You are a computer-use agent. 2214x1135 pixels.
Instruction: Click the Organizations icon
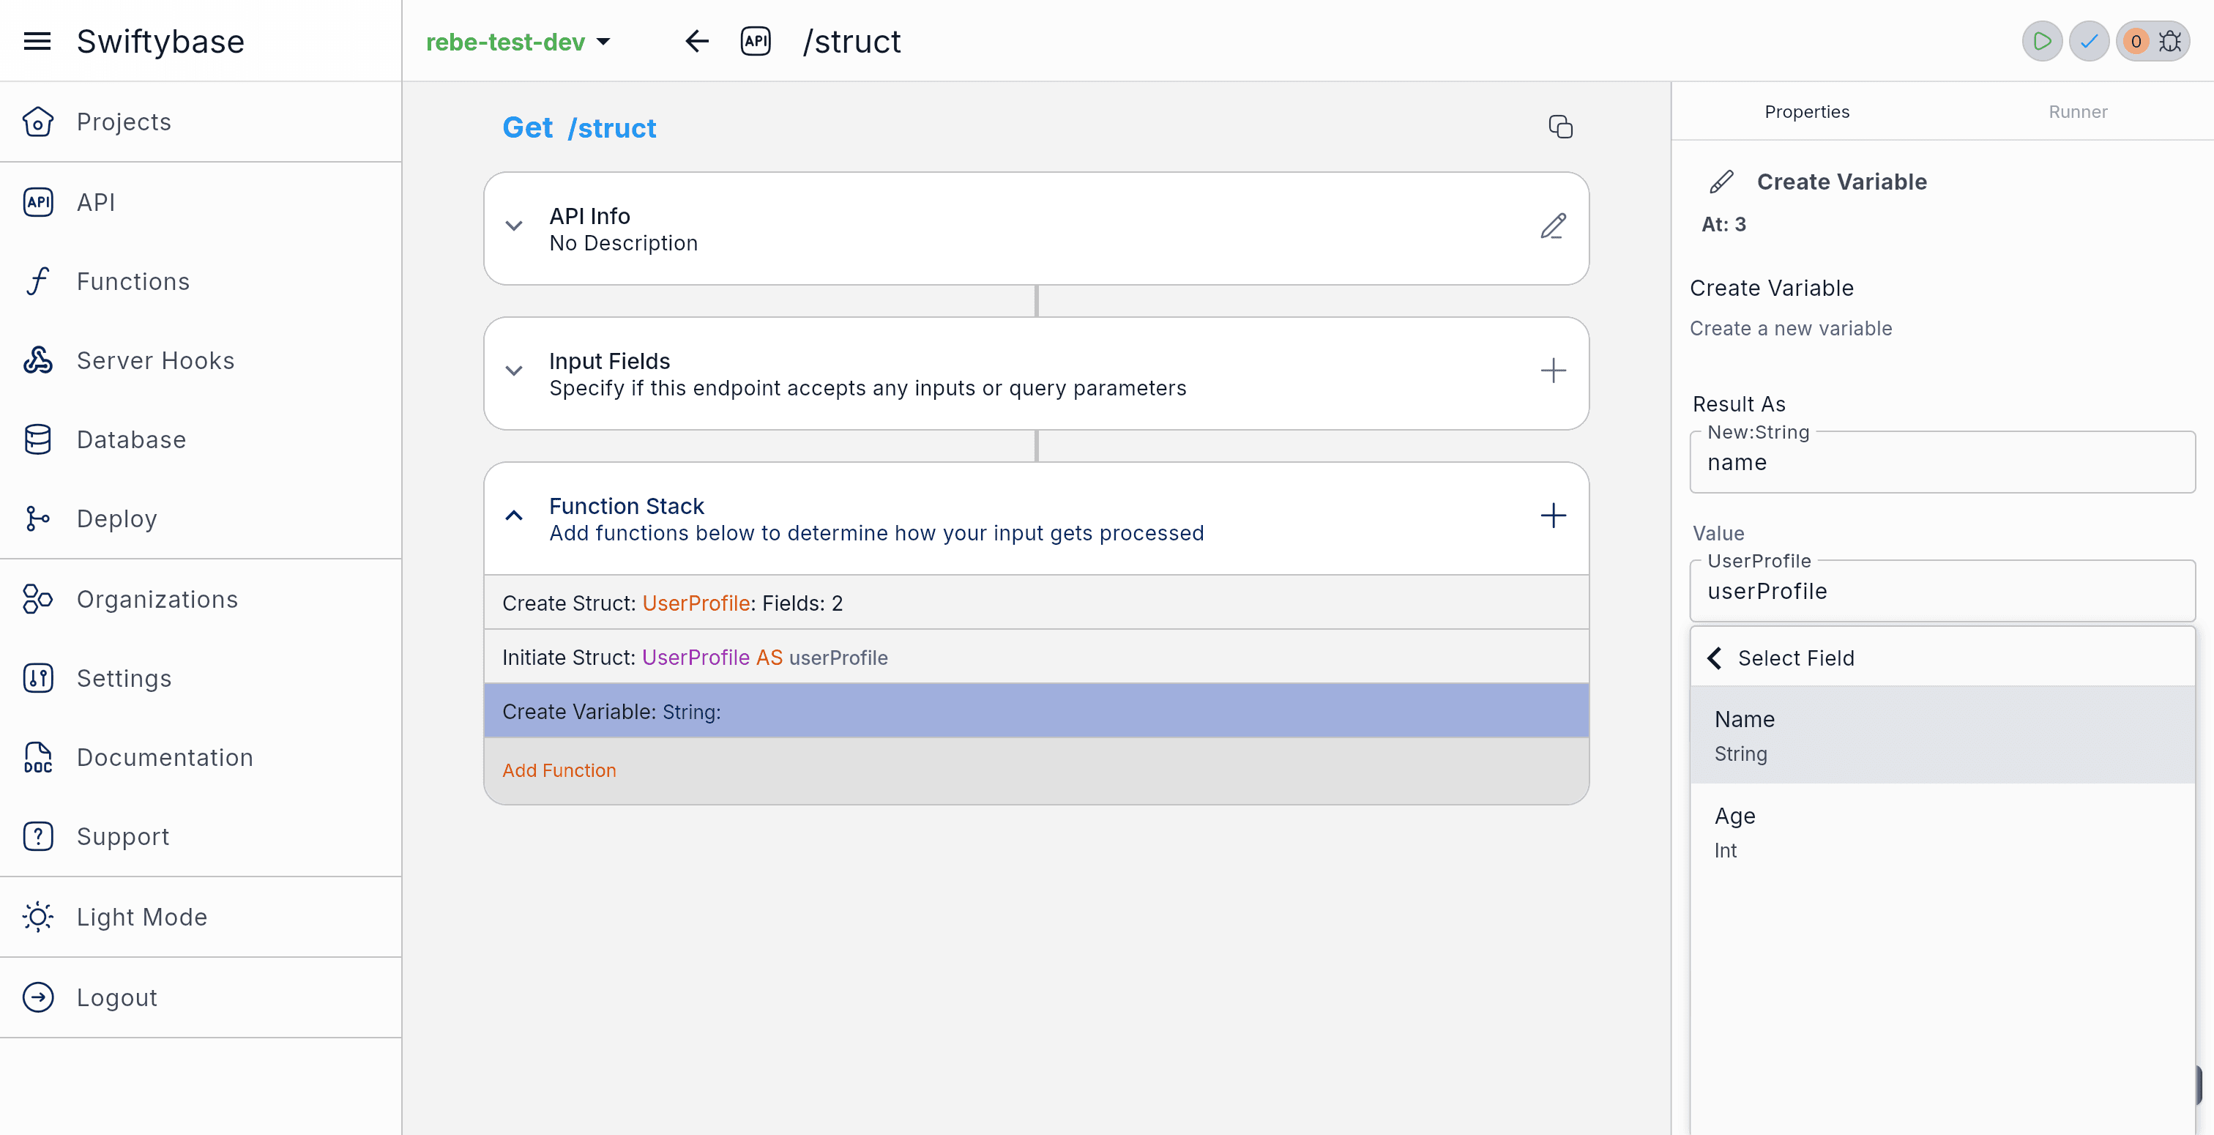[38, 598]
